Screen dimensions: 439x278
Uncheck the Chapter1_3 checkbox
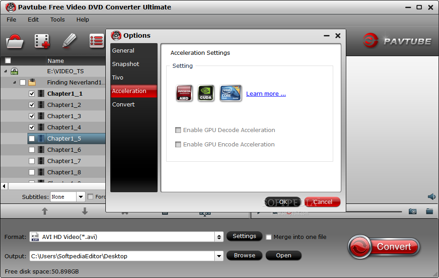click(32, 116)
